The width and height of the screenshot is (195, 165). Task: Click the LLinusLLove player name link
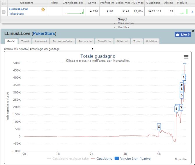point(18,9)
